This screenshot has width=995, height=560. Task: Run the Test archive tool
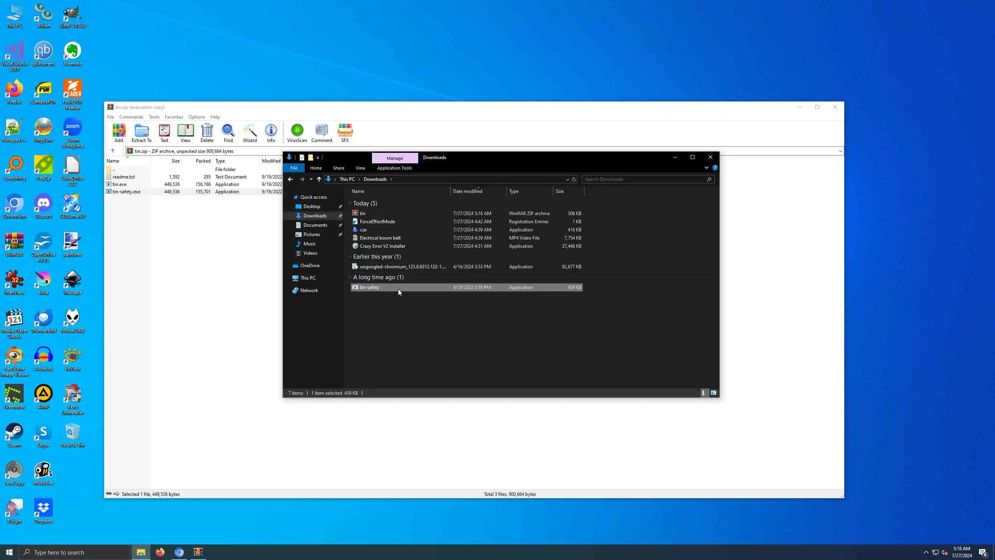click(x=164, y=133)
